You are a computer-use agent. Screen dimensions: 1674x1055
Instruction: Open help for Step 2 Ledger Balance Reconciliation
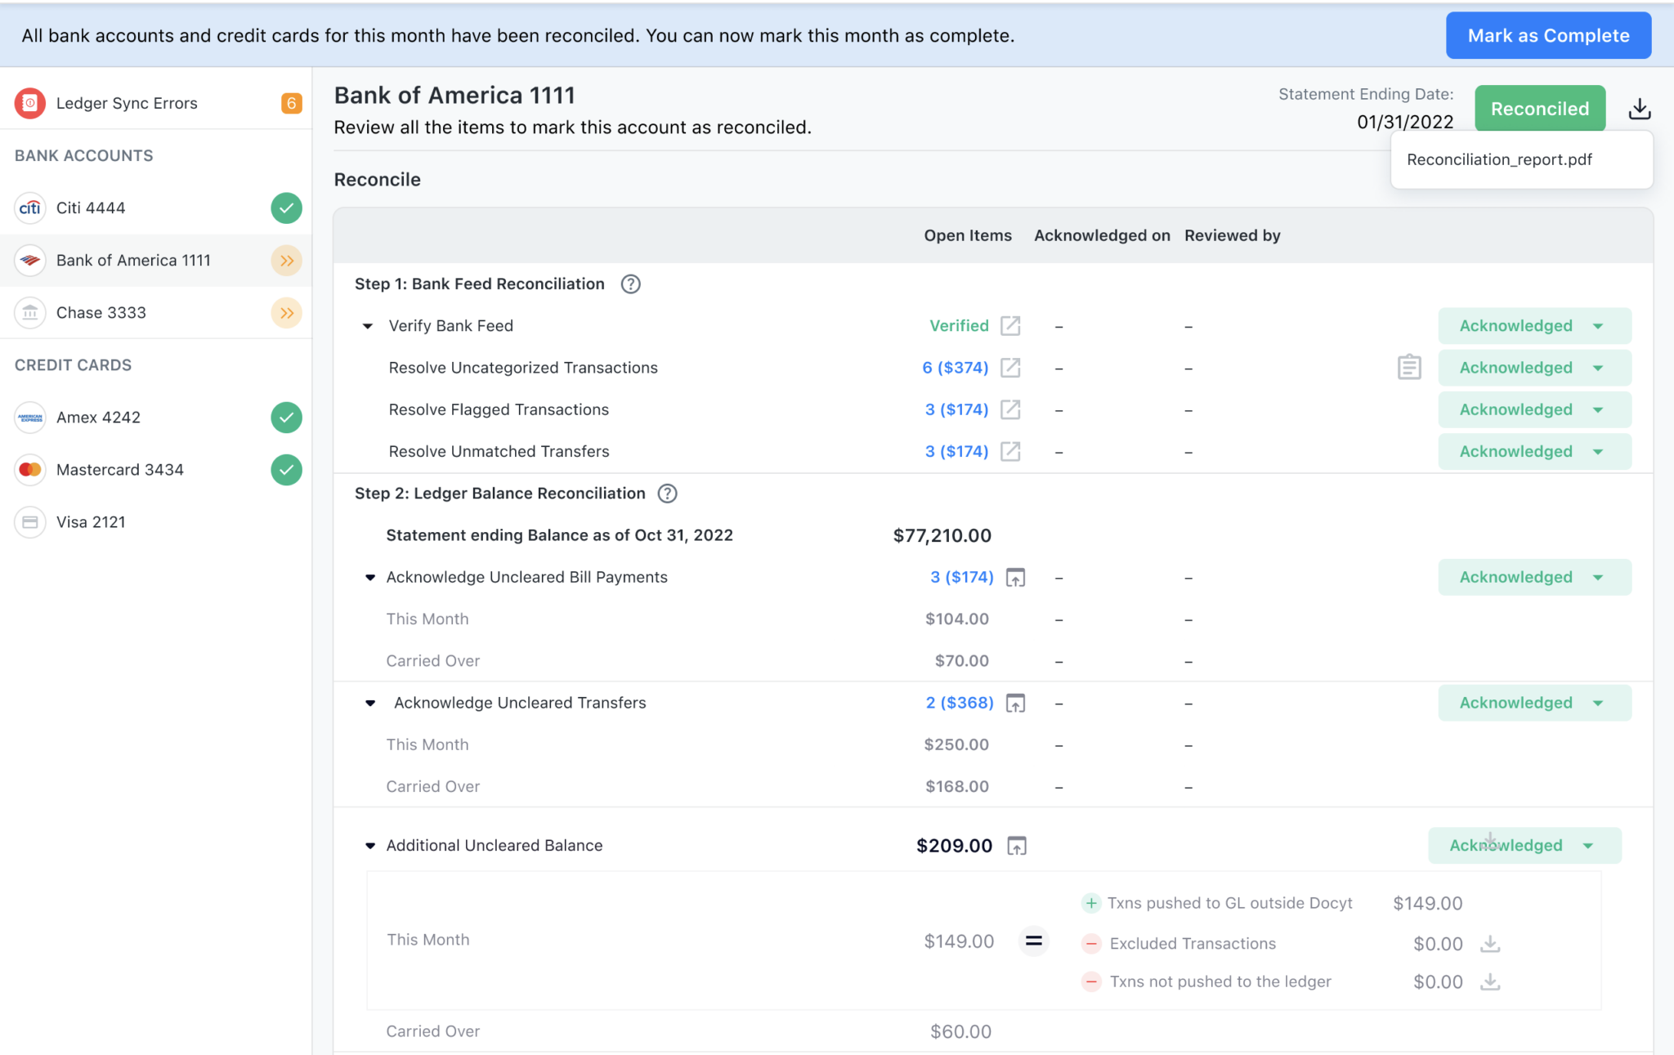[x=667, y=493]
